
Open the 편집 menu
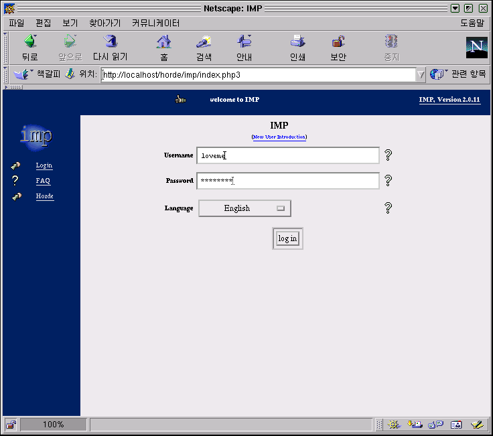click(x=43, y=23)
